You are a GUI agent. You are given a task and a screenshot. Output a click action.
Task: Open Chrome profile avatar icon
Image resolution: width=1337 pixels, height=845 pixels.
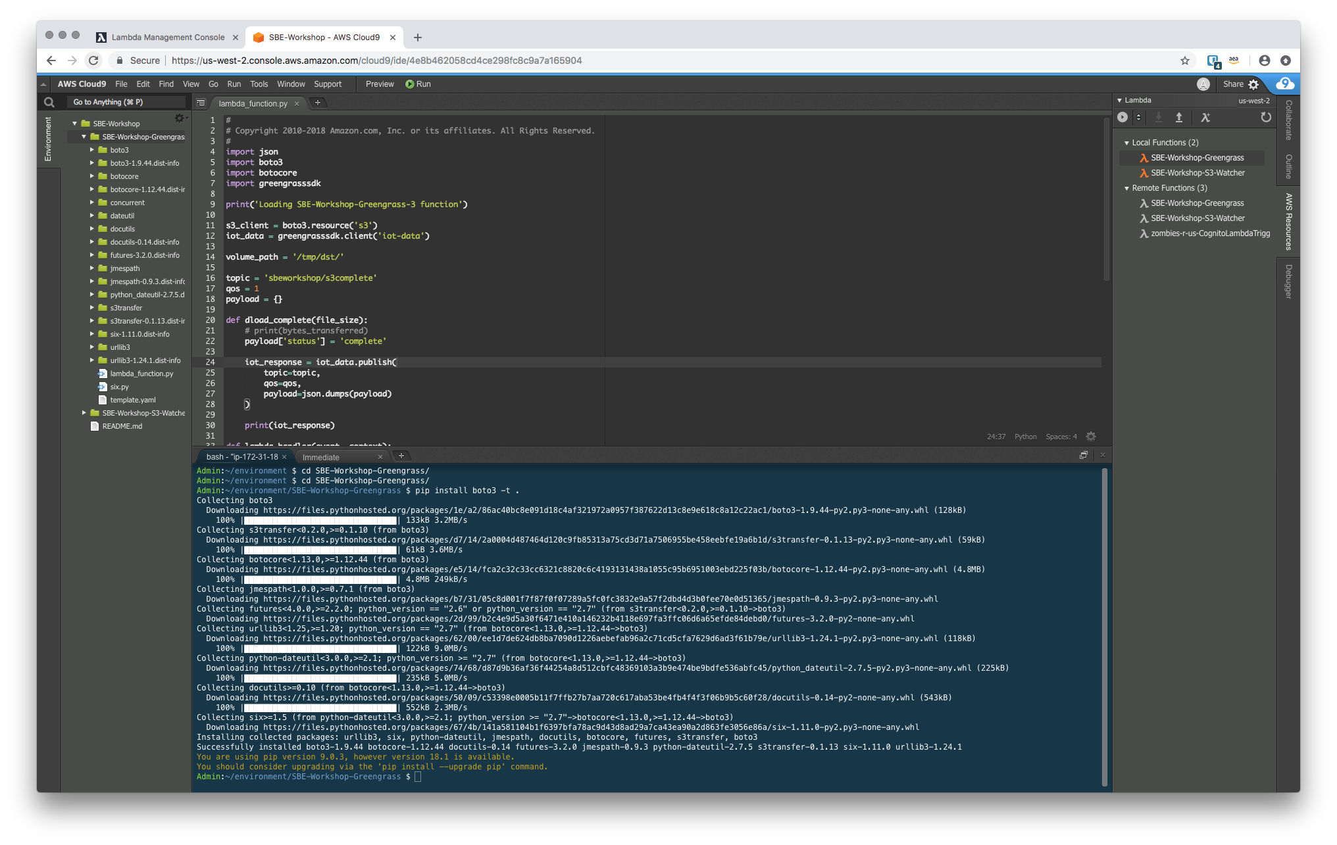tap(1264, 60)
